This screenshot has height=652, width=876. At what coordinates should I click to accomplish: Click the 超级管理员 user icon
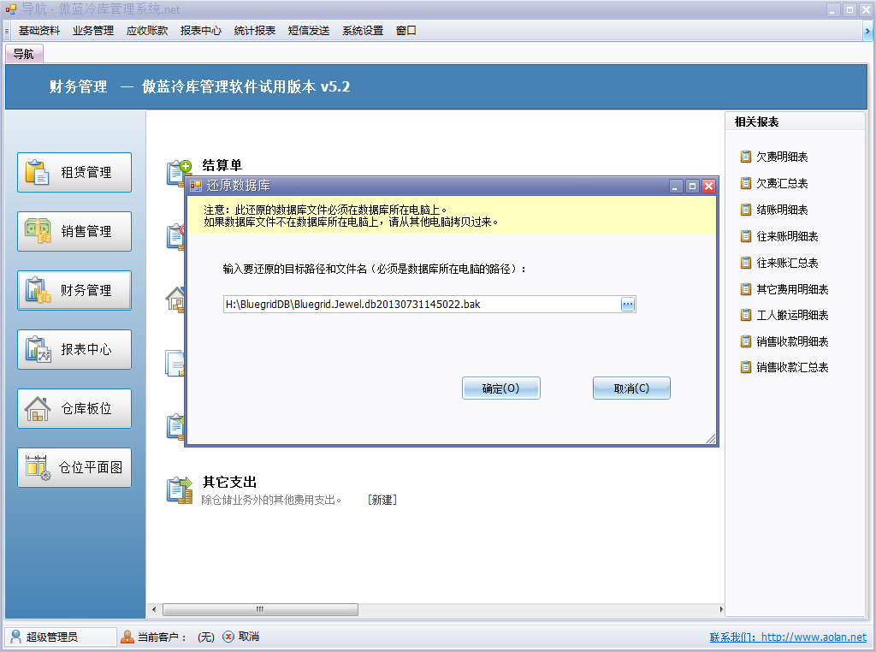coord(15,637)
